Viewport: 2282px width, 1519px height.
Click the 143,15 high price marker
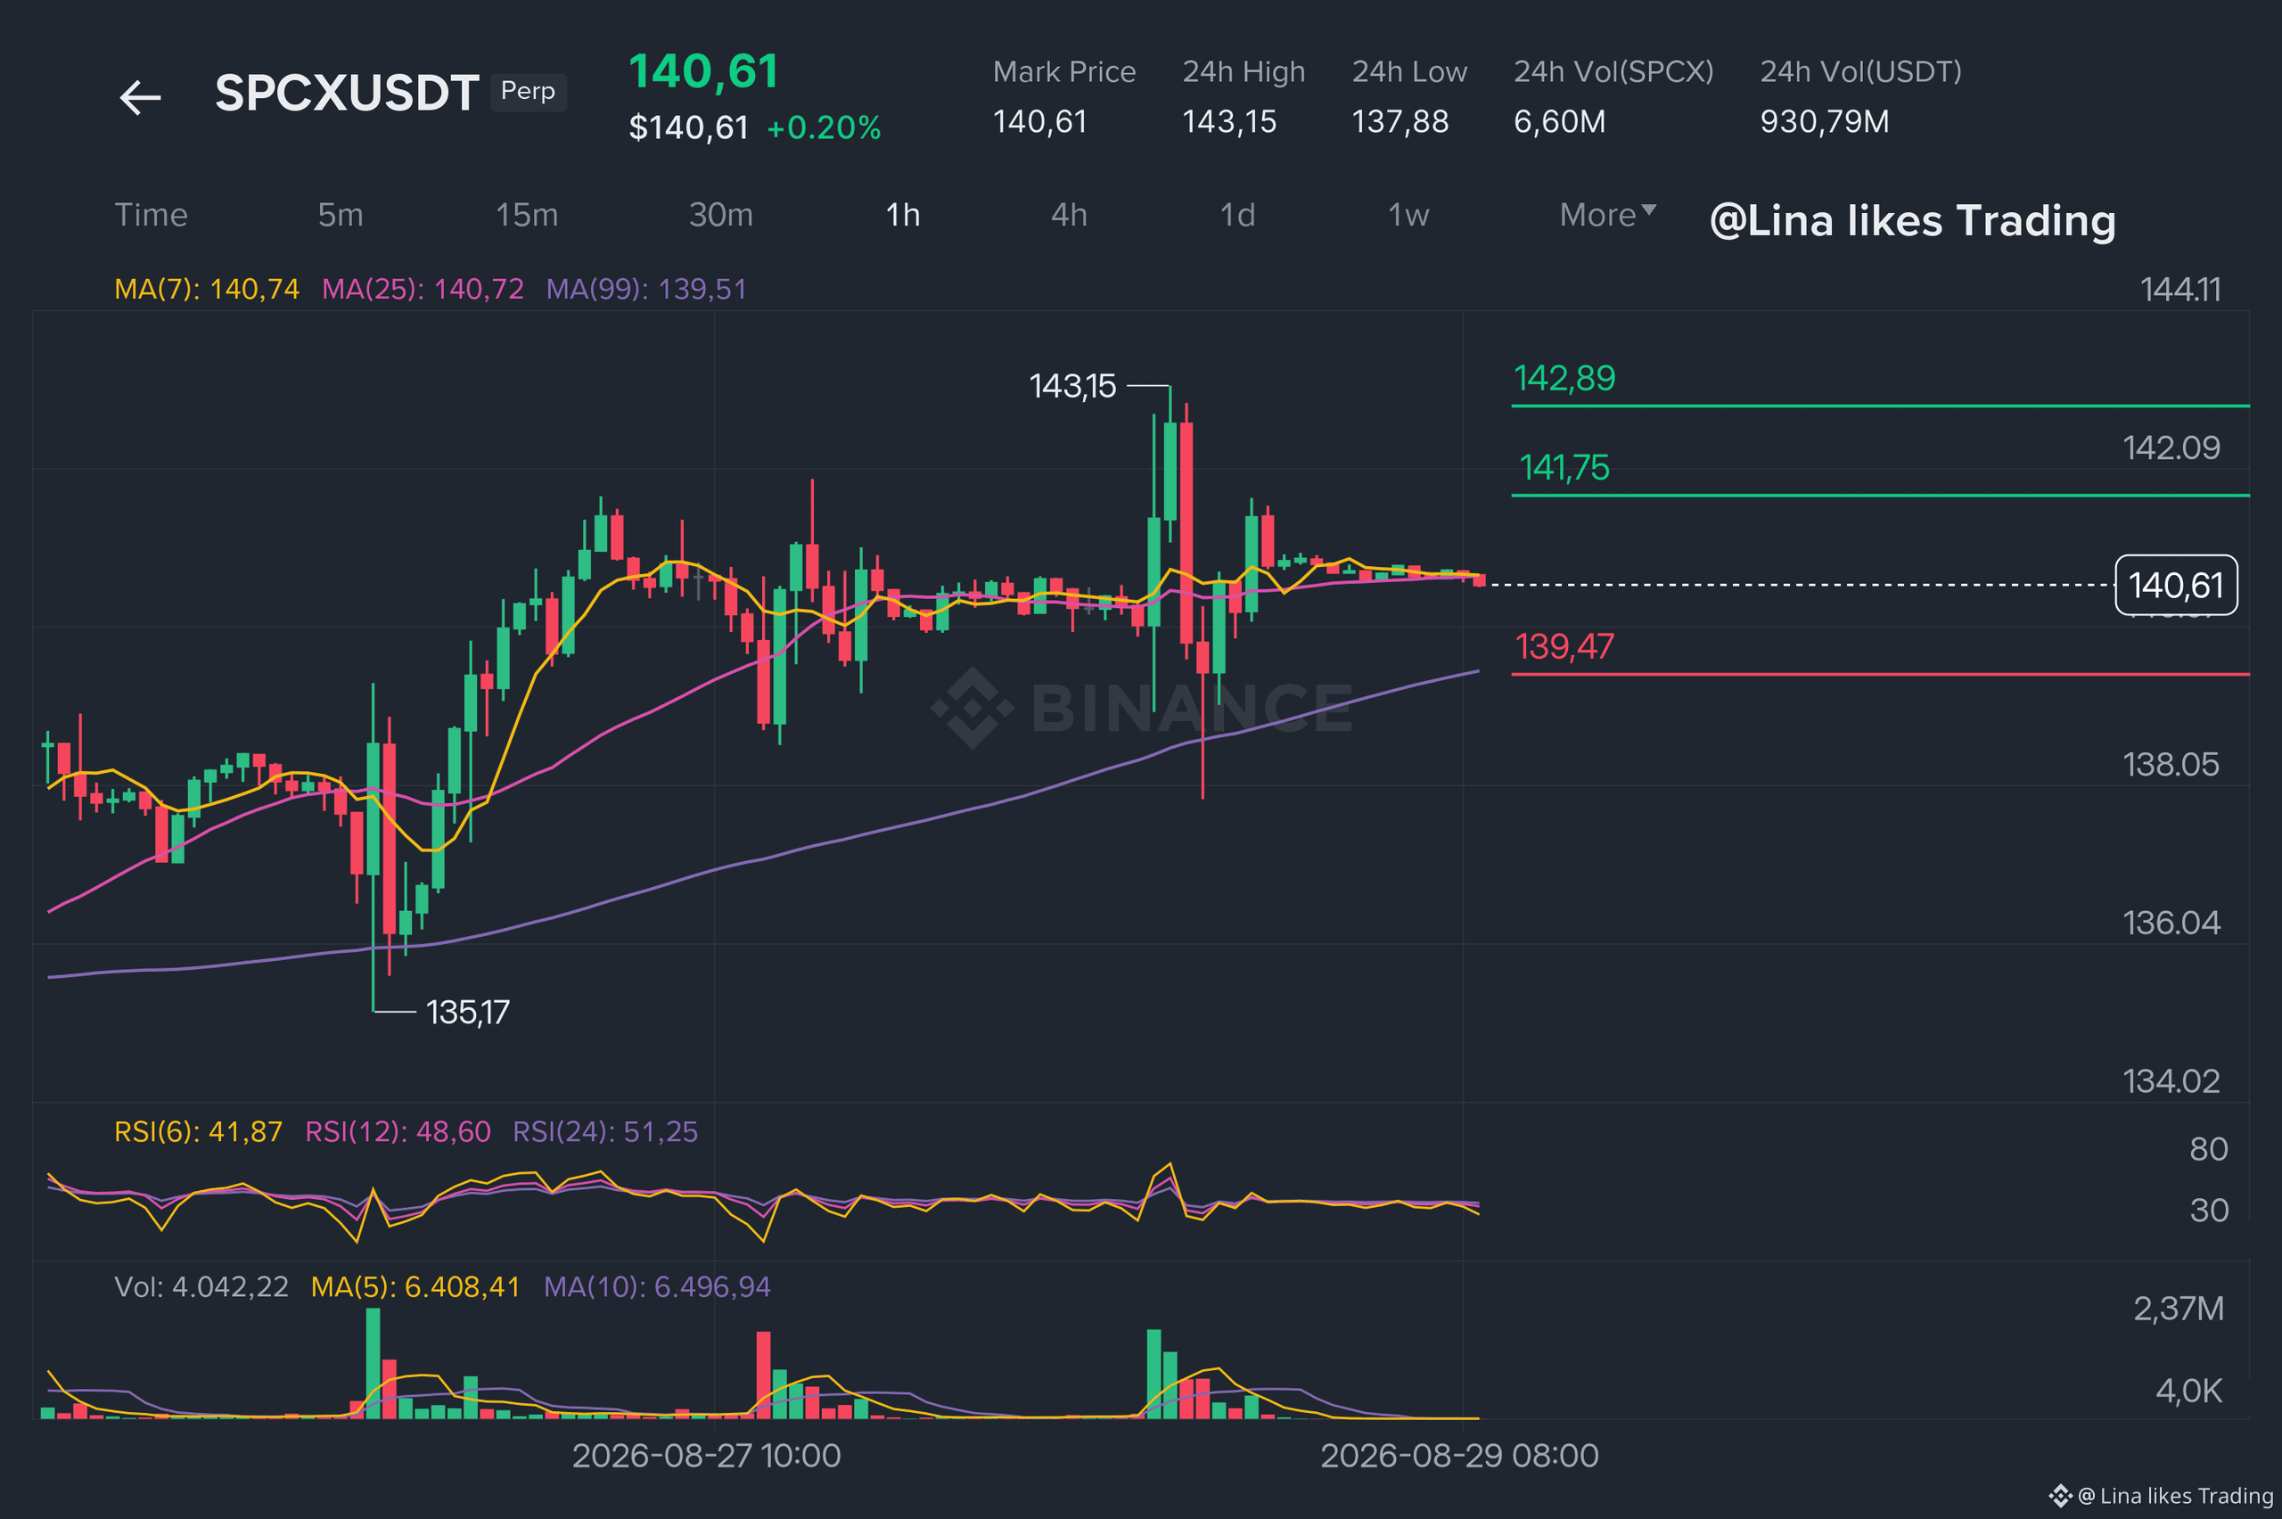tap(1072, 387)
